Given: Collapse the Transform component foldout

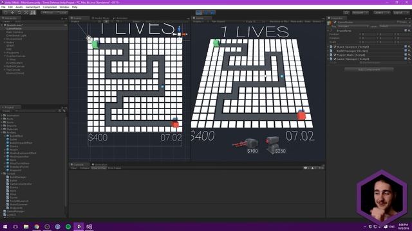Looking at the screenshot, I should coord(328,31).
